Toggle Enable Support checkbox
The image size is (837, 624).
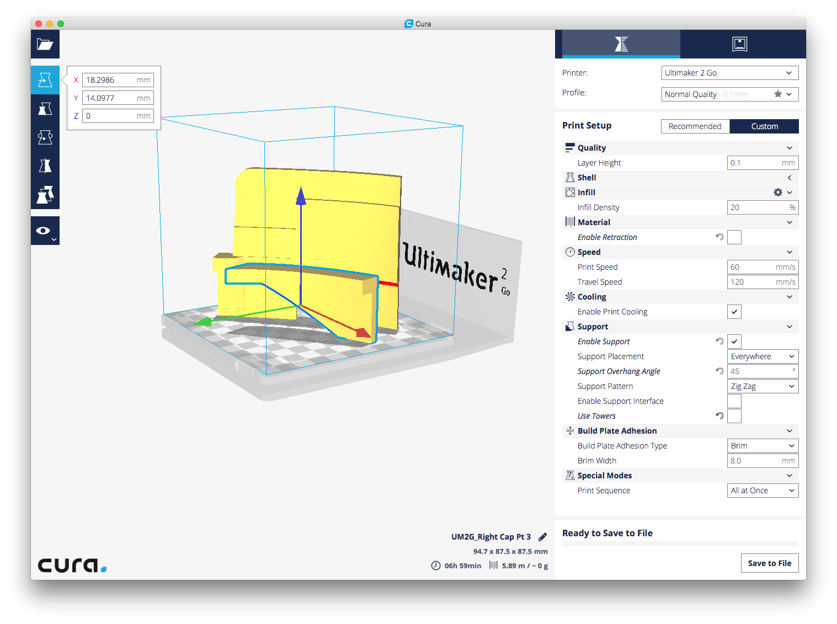[x=734, y=342]
